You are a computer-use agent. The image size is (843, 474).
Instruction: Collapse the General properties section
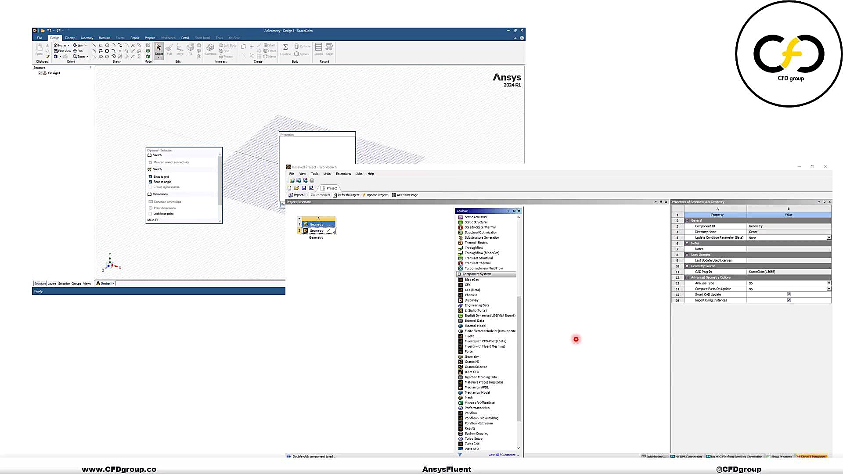[687, 220]
